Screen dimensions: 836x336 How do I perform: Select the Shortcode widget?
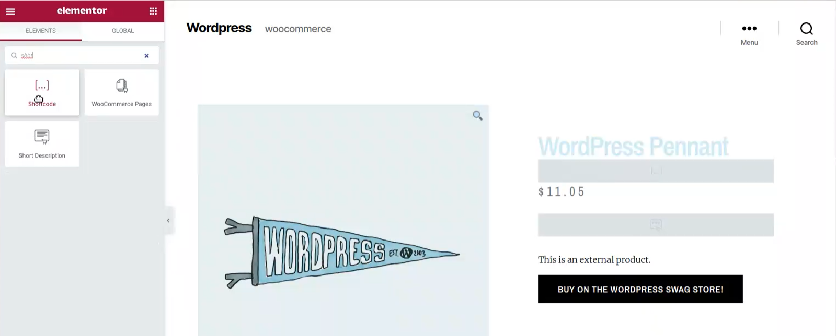tap(42, 92)
